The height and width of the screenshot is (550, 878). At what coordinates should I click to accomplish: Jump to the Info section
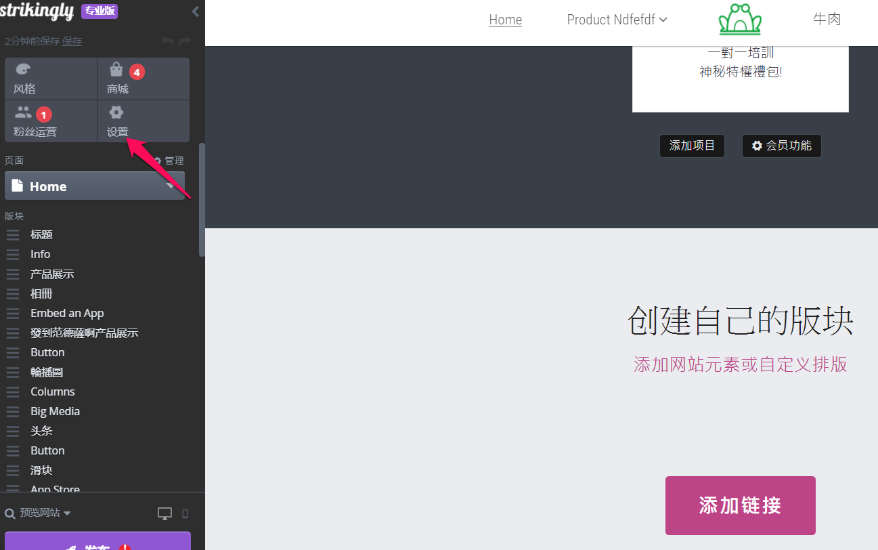coord(40,254)
